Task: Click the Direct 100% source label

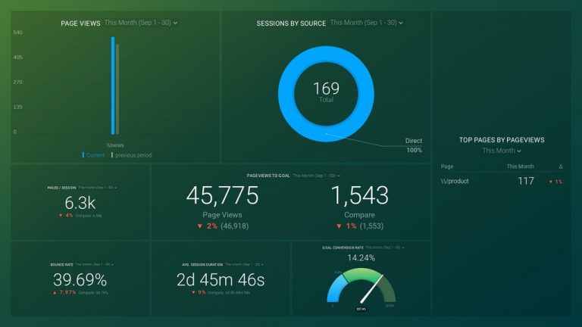Action: [414, 145]
